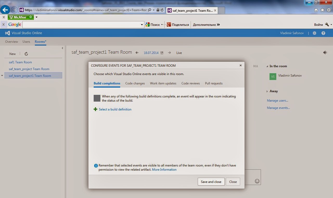Open Manage events...

(278, 108)
